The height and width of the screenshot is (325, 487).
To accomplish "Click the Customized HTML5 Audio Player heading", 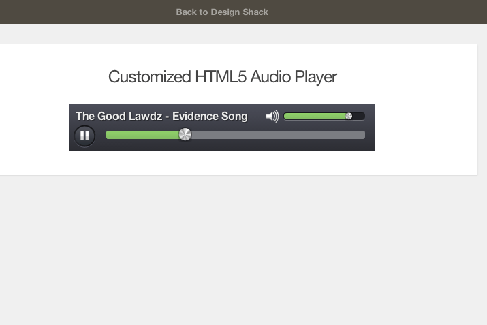I will pyautogui.click(x=222, y=77).
